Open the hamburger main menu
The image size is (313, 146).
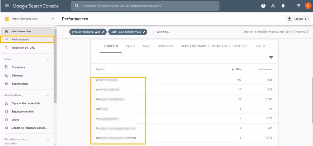pyautogui.click(x=7, y=6)
